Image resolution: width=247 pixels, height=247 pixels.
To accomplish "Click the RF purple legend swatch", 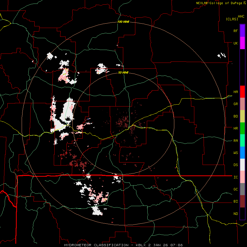I will [242, 31].
